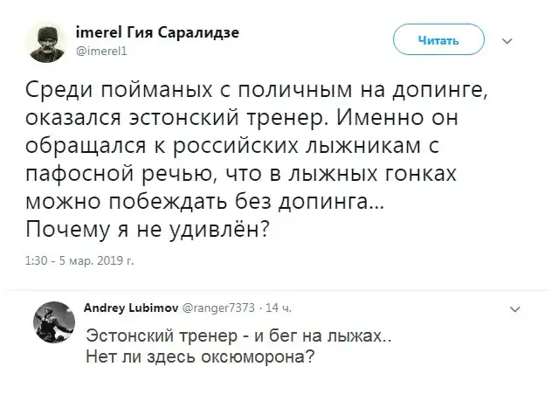Image resolution: width=552 pixels, height=408 pixels.
Task: Click Andrey Lubimov's avatar thumbnail
Action: pyautogui.click(x=52, y=324)
